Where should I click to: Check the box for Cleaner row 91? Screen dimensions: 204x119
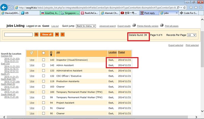(x=43, y=108)
